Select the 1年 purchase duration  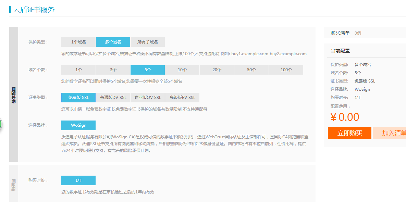coord(78,180)
